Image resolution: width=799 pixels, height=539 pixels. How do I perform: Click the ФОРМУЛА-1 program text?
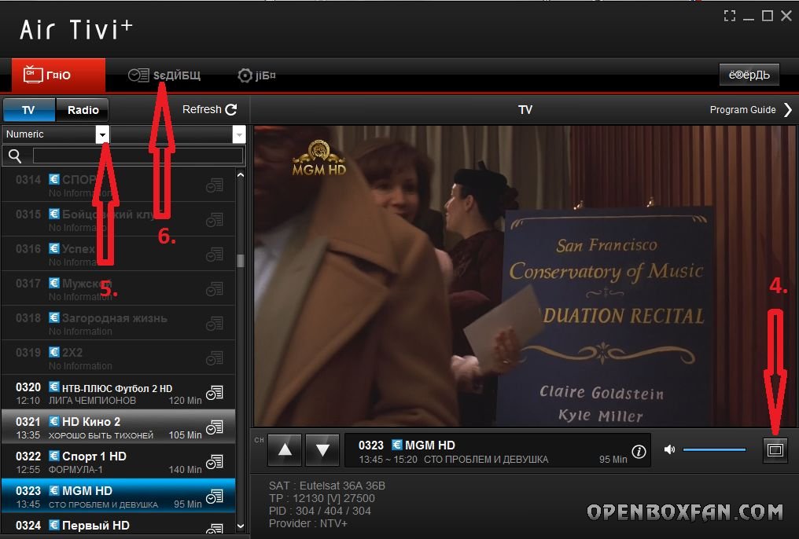coord(75,470)
